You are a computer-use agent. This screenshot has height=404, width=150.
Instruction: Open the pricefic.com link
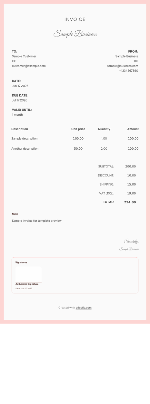pos(84,308)
